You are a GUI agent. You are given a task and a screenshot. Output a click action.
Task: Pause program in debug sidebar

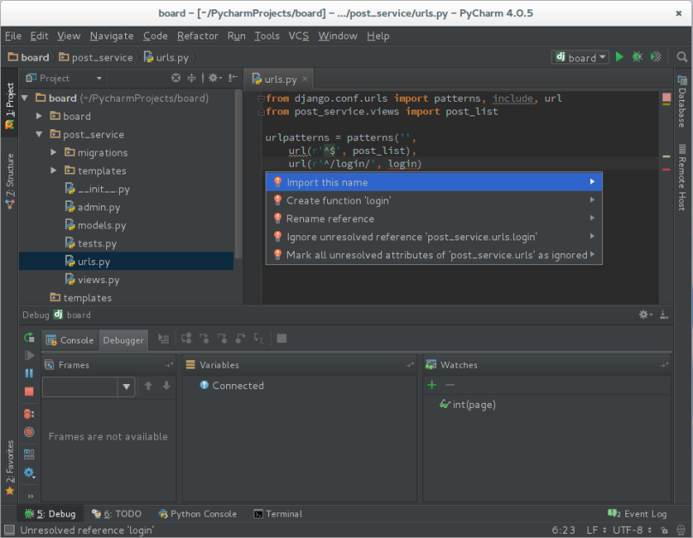point(29,374)
